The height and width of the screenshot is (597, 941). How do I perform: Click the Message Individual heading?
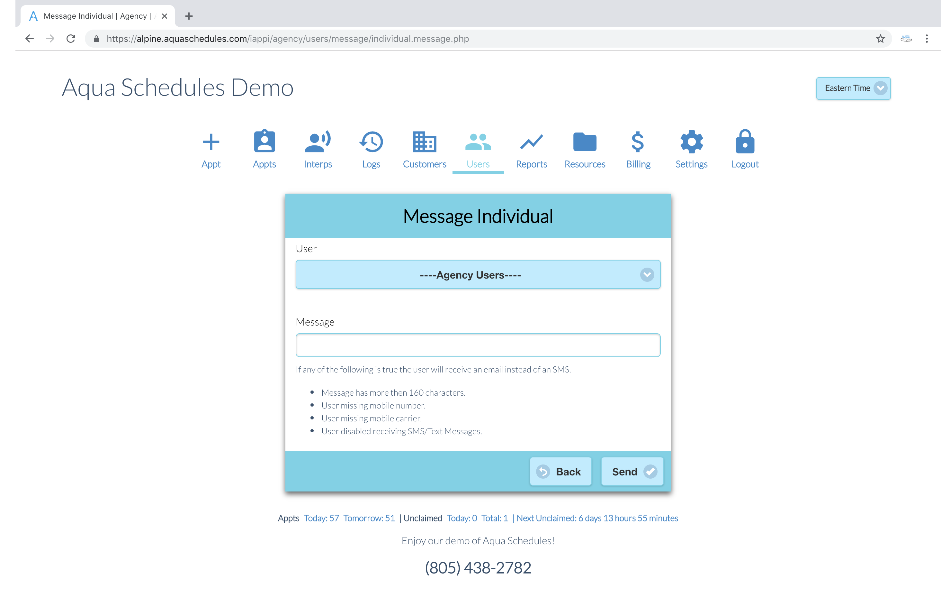point(478,216)
